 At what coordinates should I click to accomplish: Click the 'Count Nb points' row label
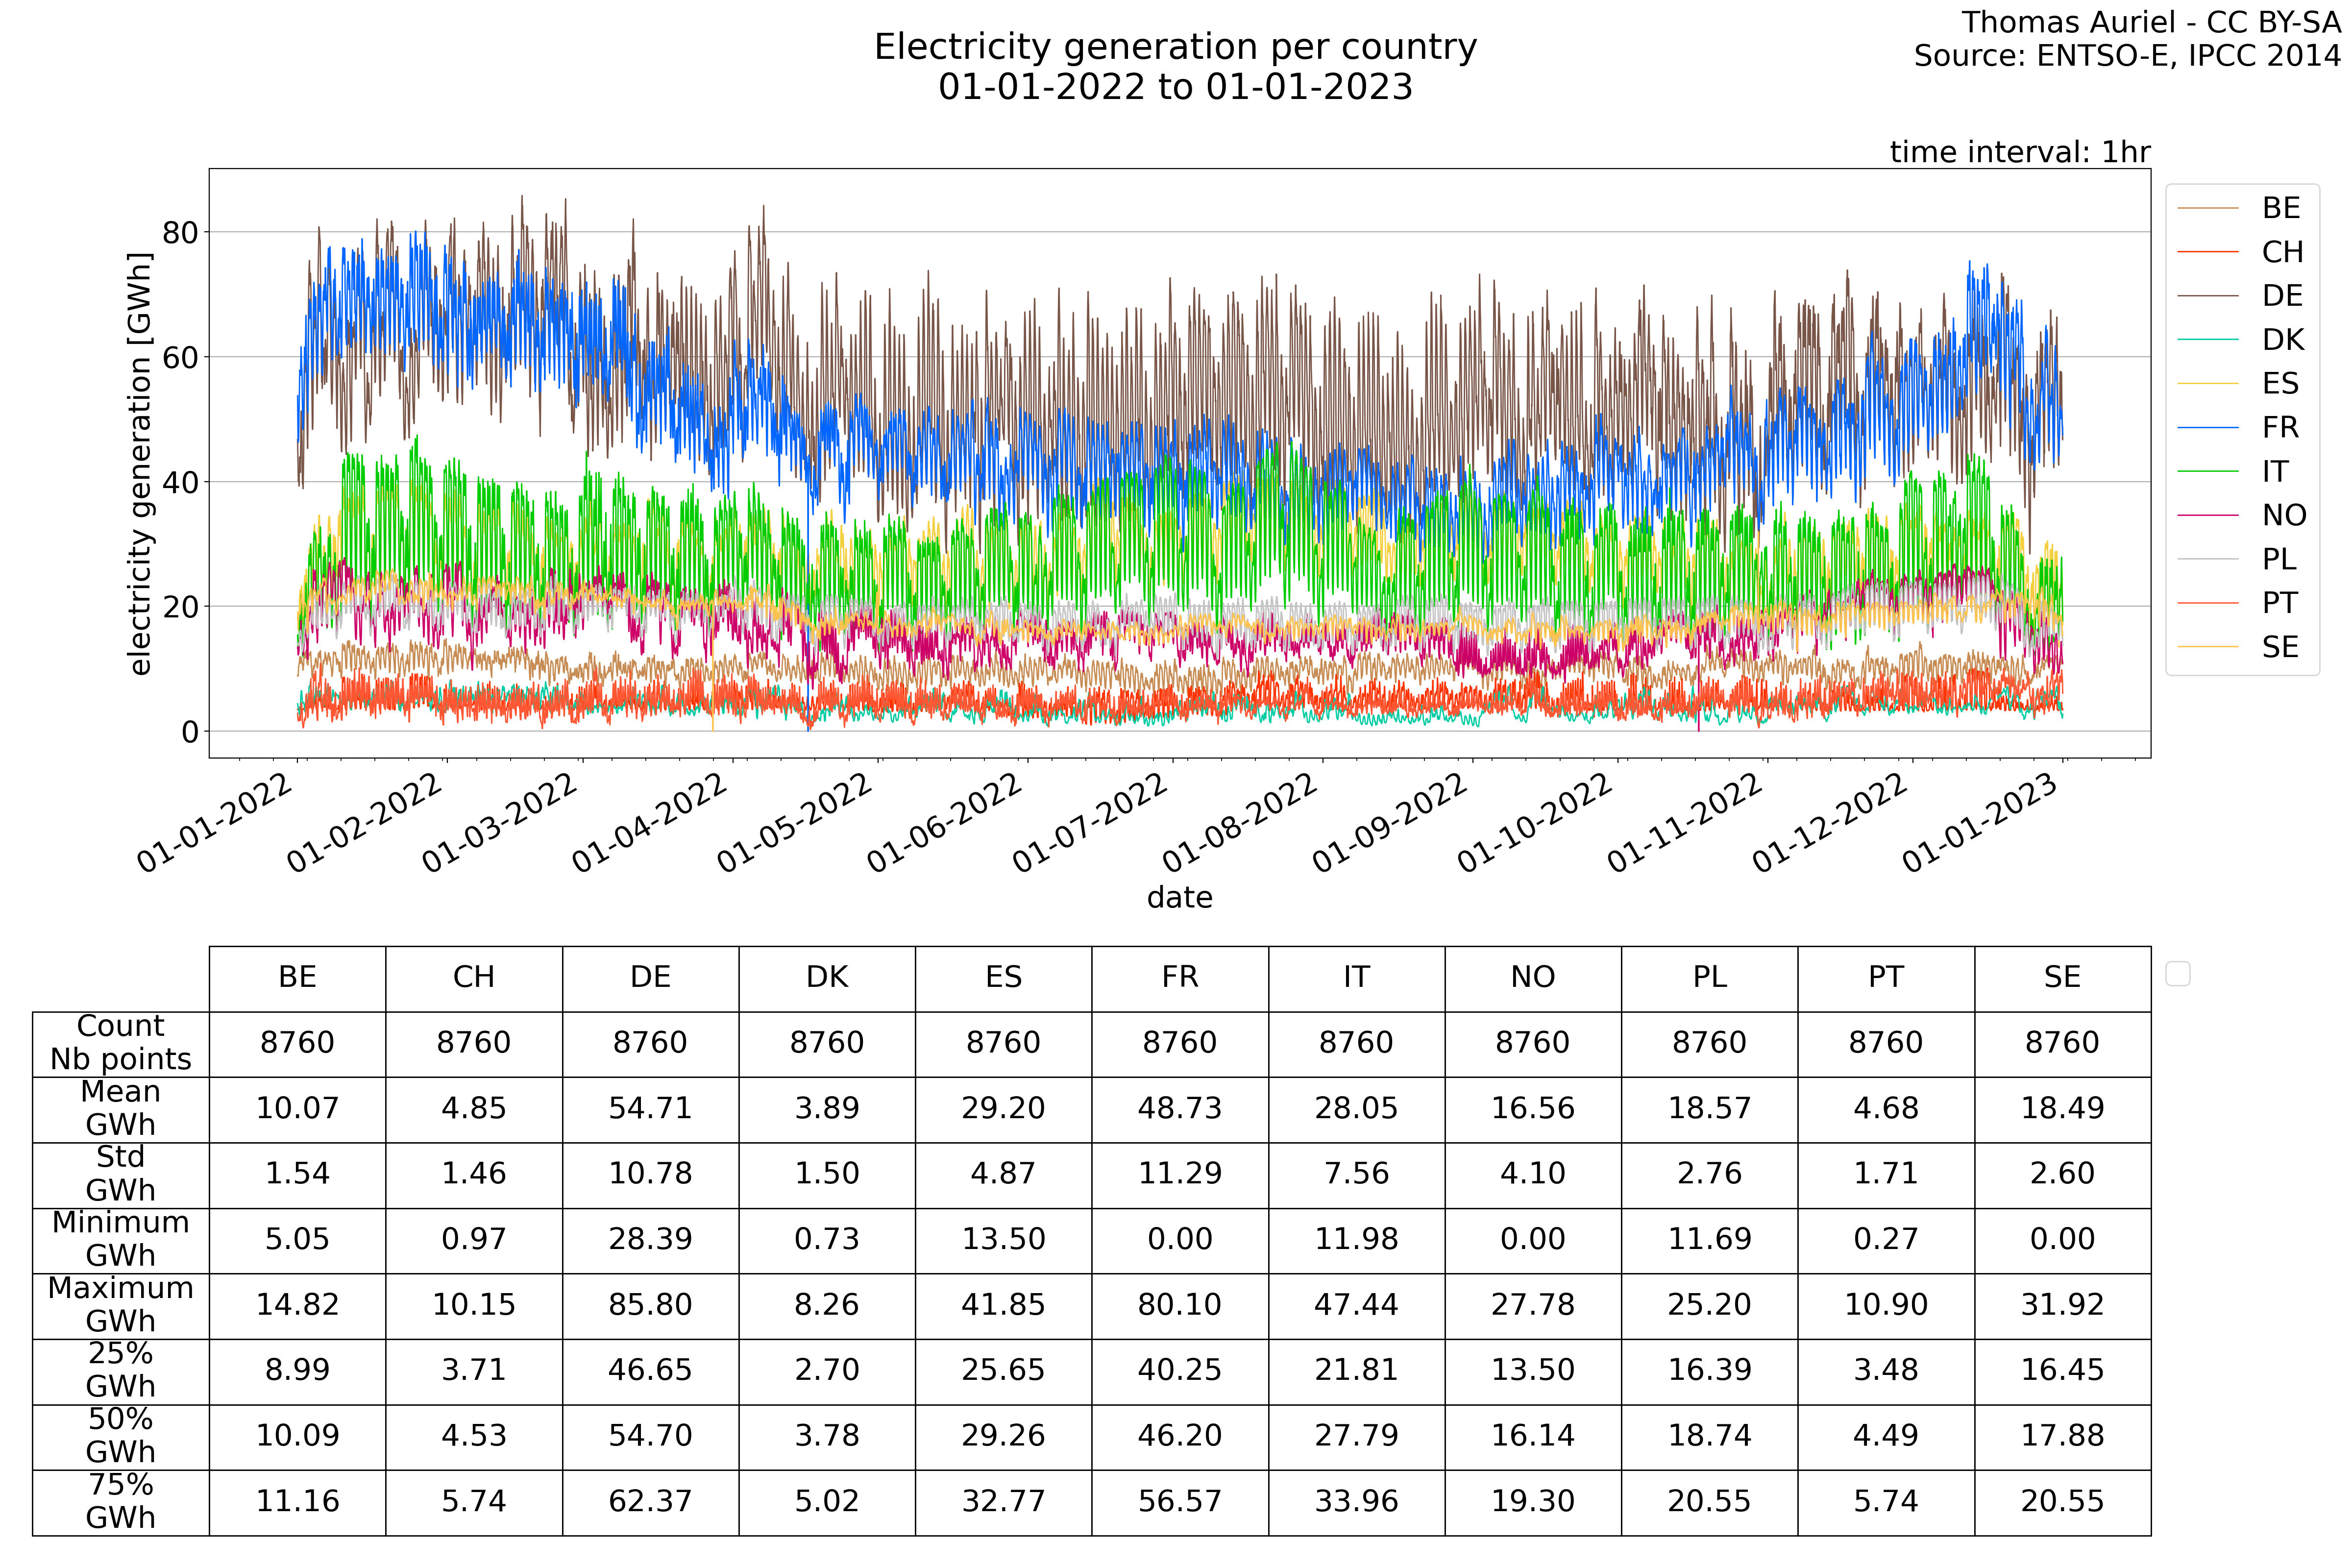(x=120, y=1043)
